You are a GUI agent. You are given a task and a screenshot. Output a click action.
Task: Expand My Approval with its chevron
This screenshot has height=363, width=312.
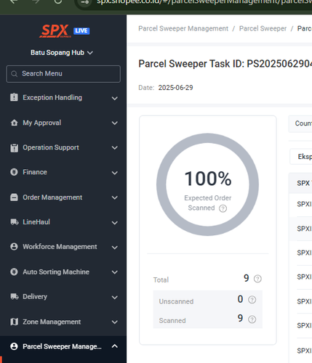coord(115,123)
